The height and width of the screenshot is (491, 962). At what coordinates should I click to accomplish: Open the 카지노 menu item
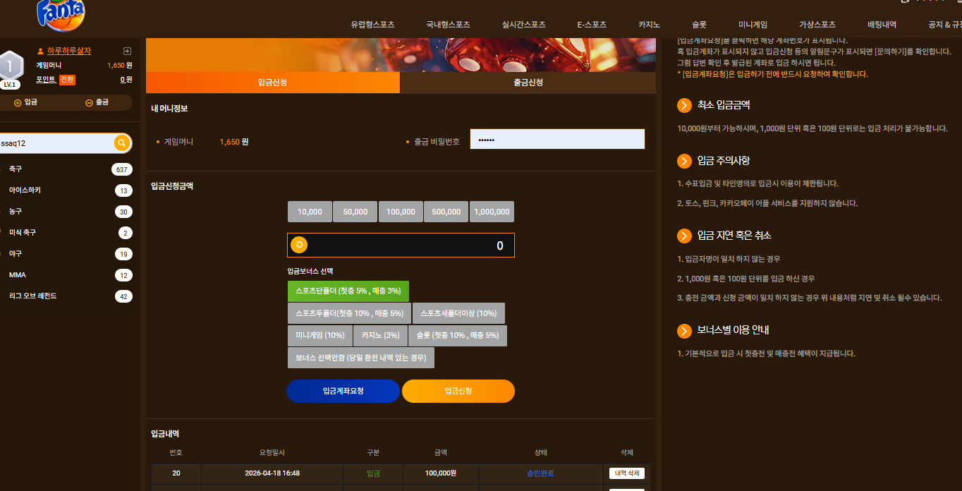coord(649,24)
